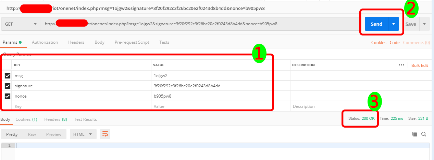Viewport: 434px width, 160px height.
Task: Select the Preview view button
Action: point(54,134)
